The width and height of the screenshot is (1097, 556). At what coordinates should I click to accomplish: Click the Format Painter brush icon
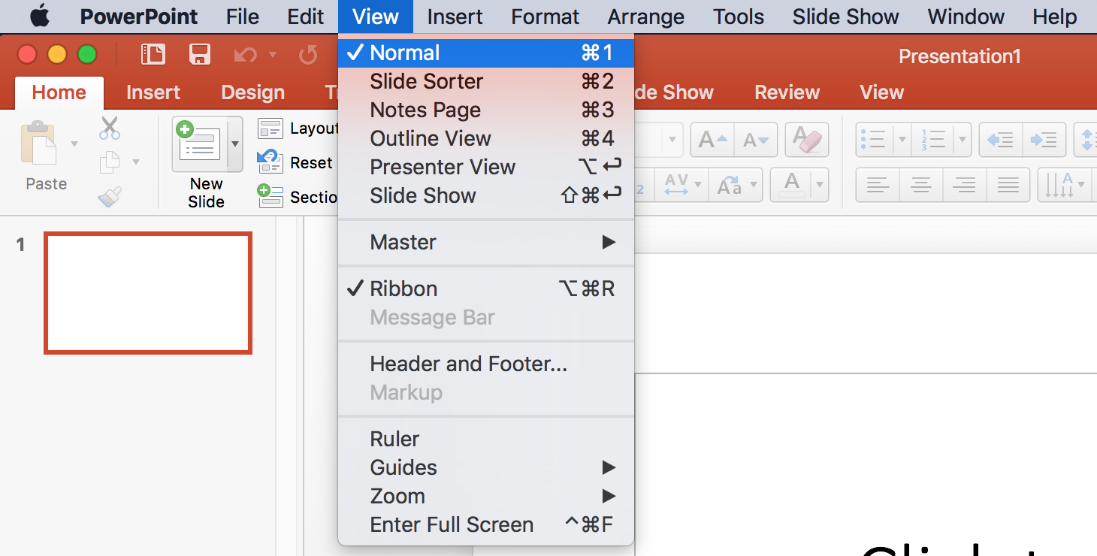[110, 197]
